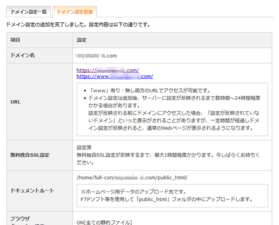
Task: Click the 項目 column header
Action: point(15,40)
